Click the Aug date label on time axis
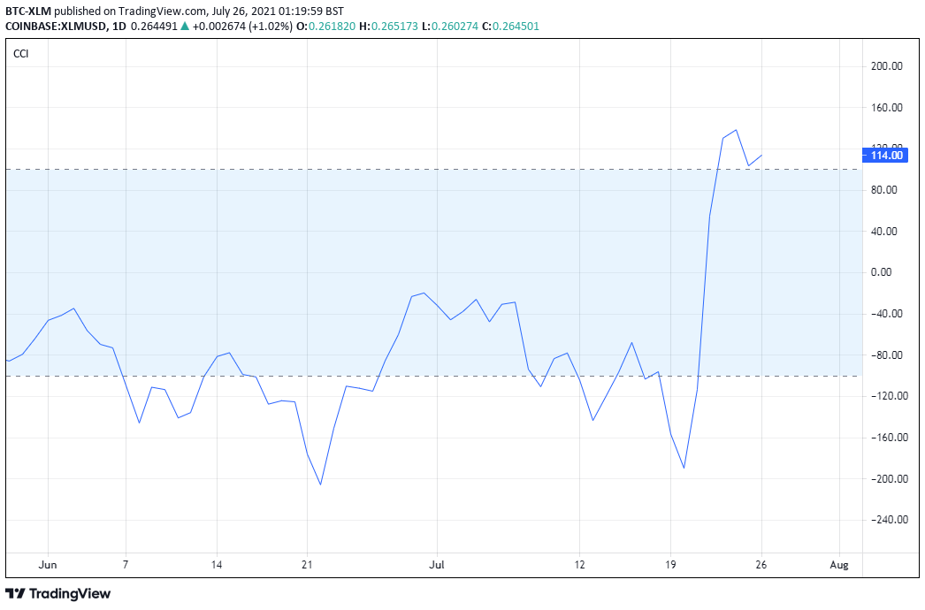Viewport: 925px width, 610px height. pos(839,565)
